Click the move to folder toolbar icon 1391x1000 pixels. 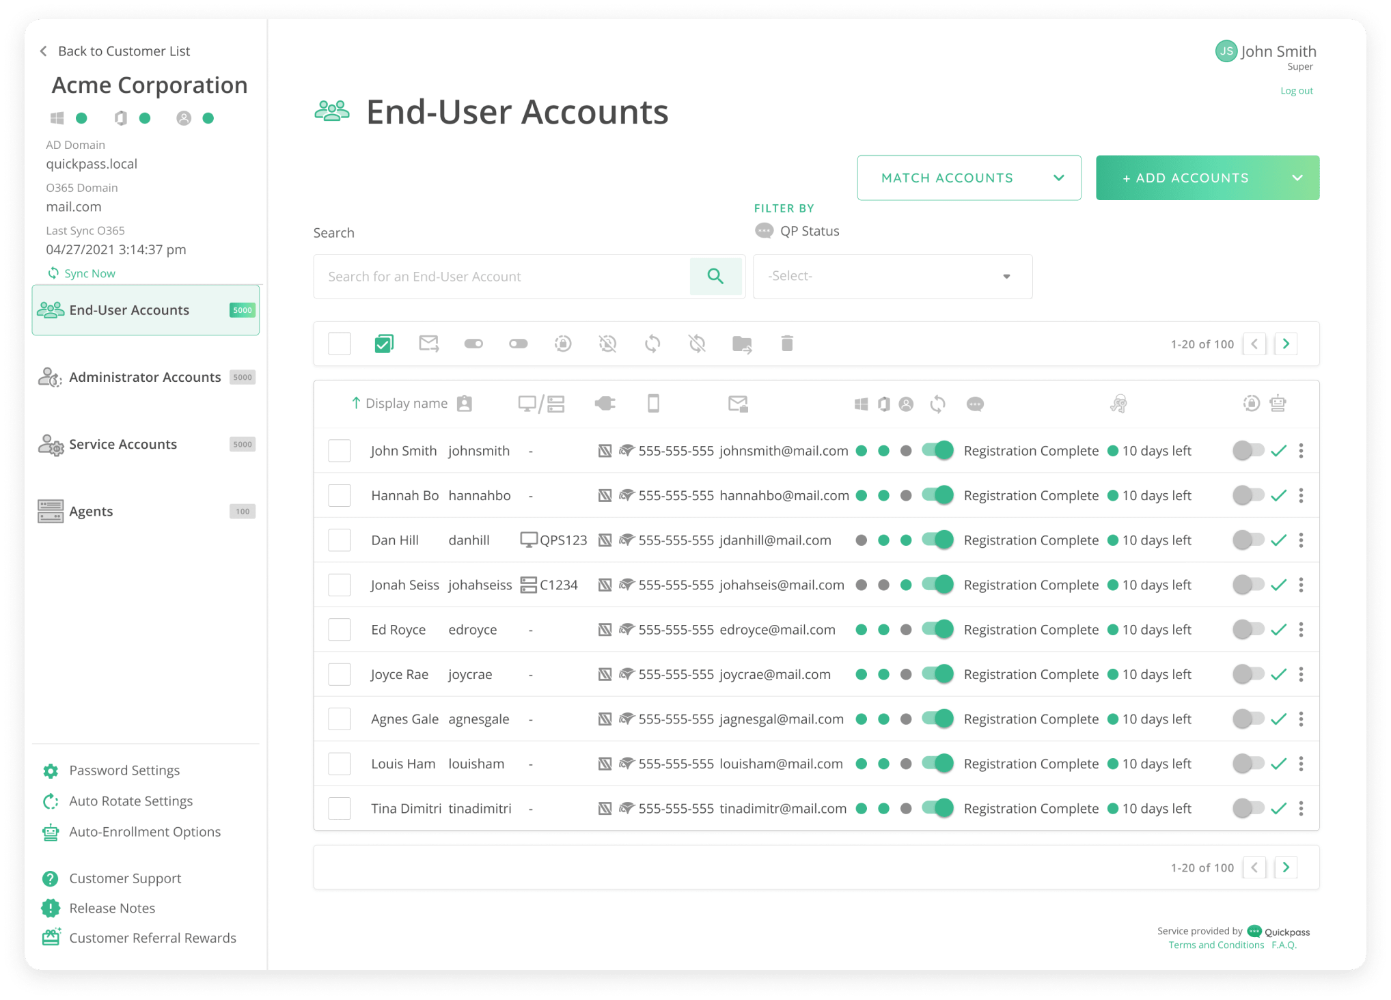coord(742,344)
